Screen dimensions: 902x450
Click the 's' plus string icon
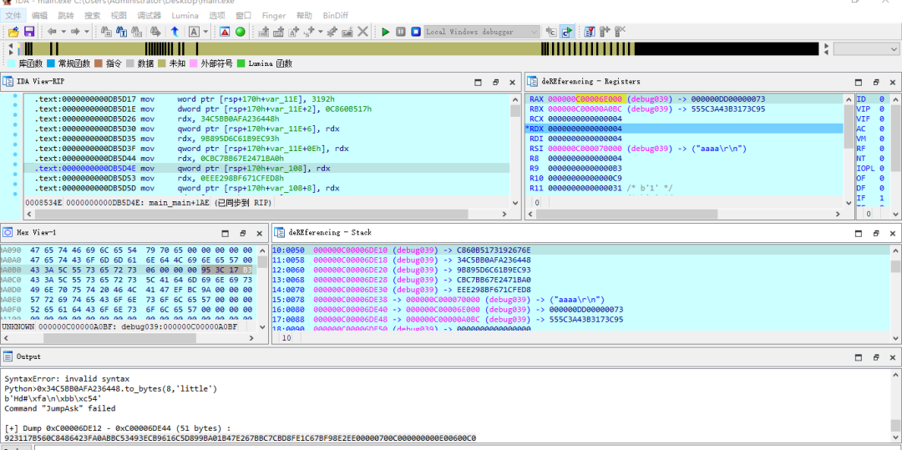tap(310, 32)
